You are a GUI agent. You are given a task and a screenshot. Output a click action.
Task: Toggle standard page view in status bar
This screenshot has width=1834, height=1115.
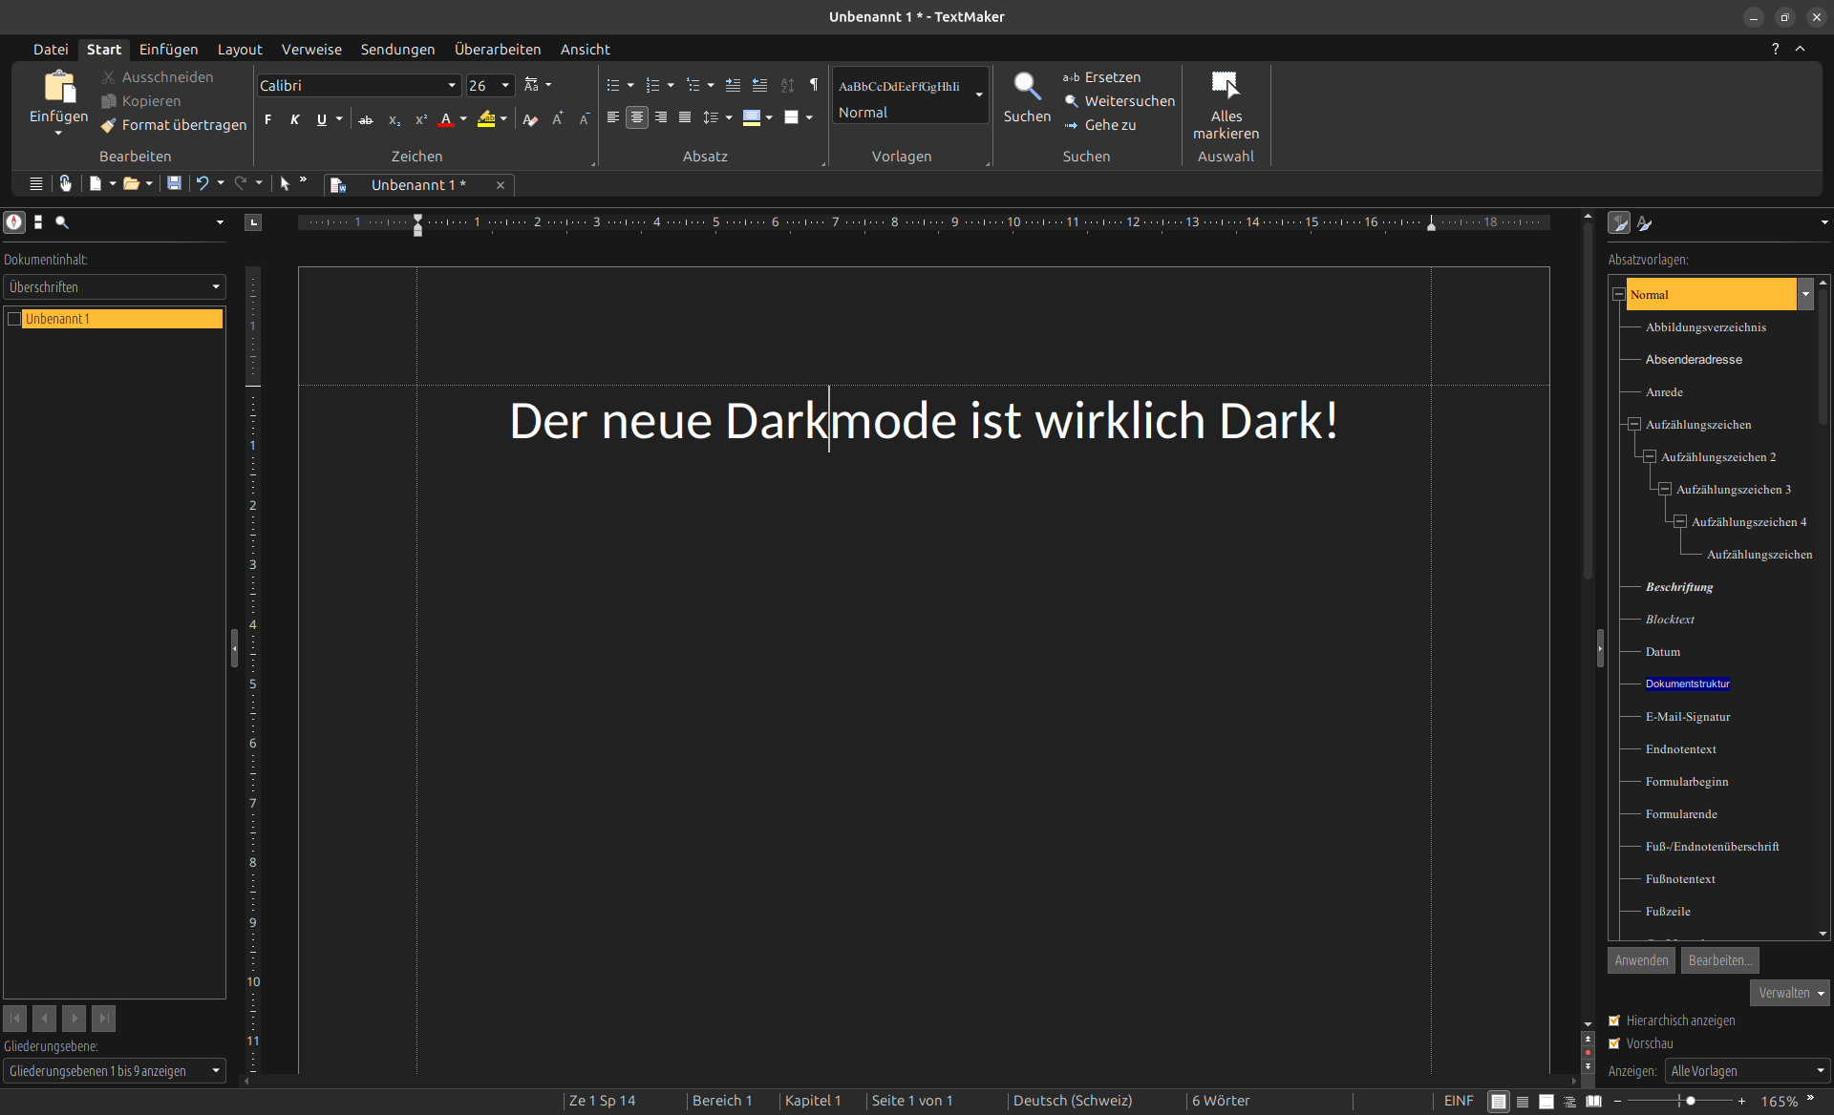click(x=1499, y=1102)
